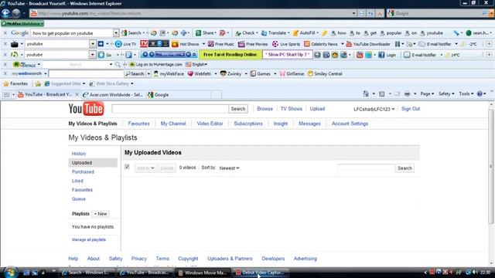This screenshot has height=278, width=495.
Task: Click Manage all playlists link
Action: (x=89, y=240)
